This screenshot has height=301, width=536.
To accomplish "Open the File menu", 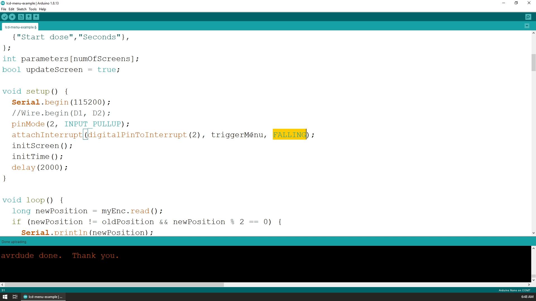I will [4, 9].
